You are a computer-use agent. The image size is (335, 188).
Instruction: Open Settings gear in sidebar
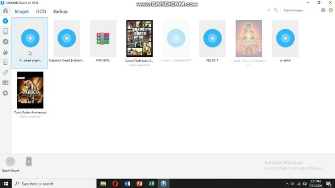tap(5, 93)
